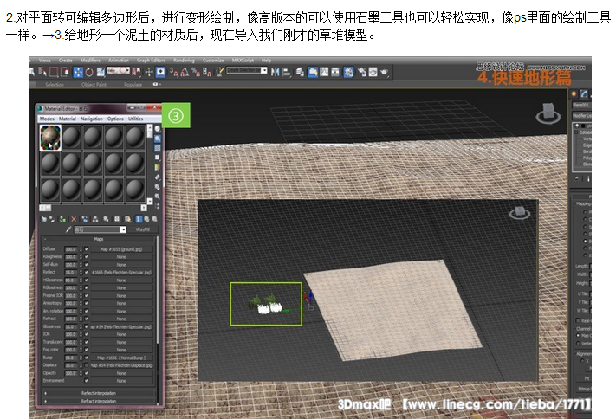Click the teapot Render Production icon

click(x=384, y=72)
